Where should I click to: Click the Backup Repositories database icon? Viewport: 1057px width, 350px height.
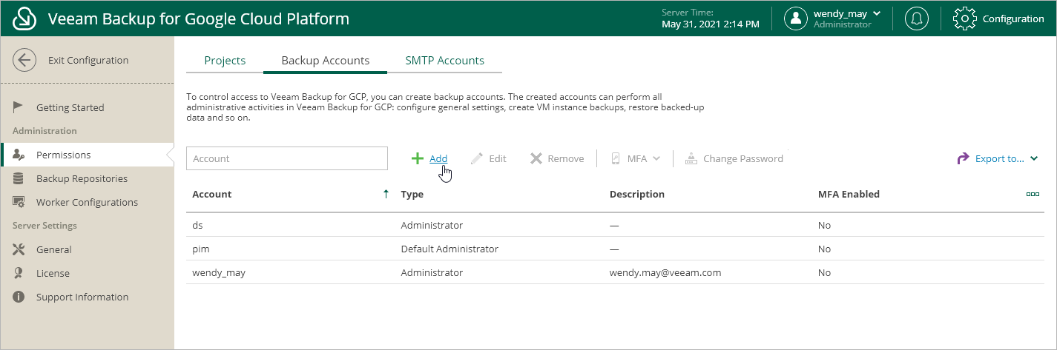coord(19,178)
